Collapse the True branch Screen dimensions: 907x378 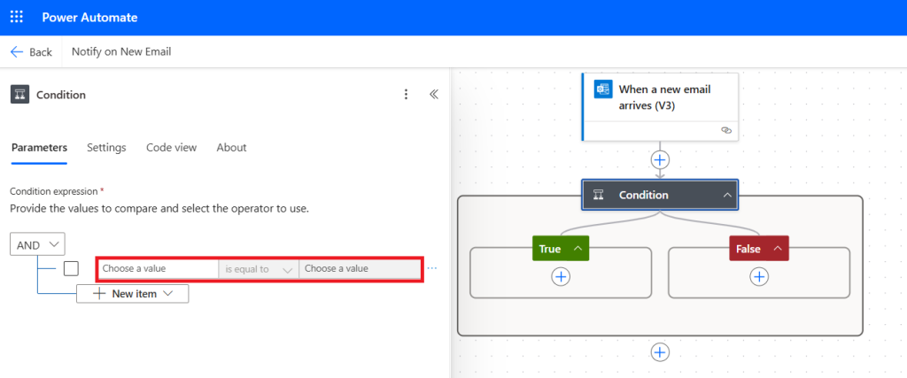pos(578,249)
